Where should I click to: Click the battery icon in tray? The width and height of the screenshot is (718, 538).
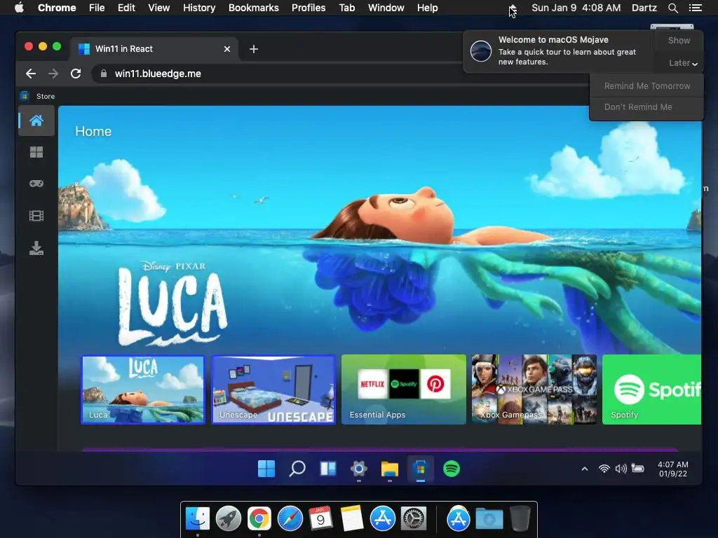(638, 468)
